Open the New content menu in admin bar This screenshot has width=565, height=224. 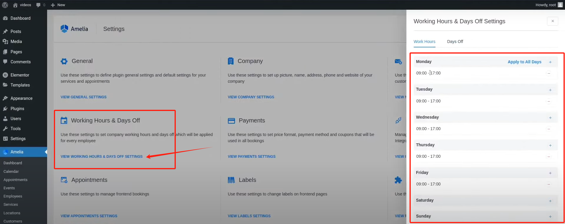pos(58,5)
